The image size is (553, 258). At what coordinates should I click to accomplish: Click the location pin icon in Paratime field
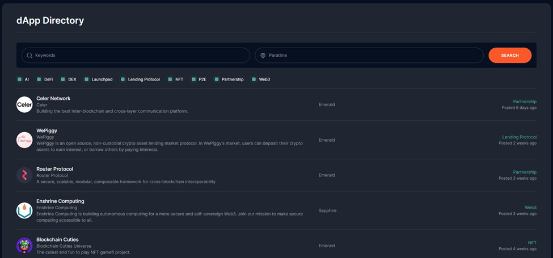[263, 56]
